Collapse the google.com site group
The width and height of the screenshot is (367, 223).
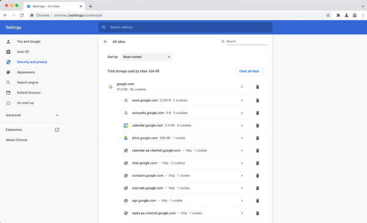pos(242,87)
